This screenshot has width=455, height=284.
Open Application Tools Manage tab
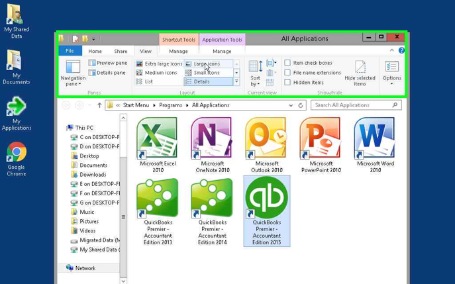[x=222, y=51]
